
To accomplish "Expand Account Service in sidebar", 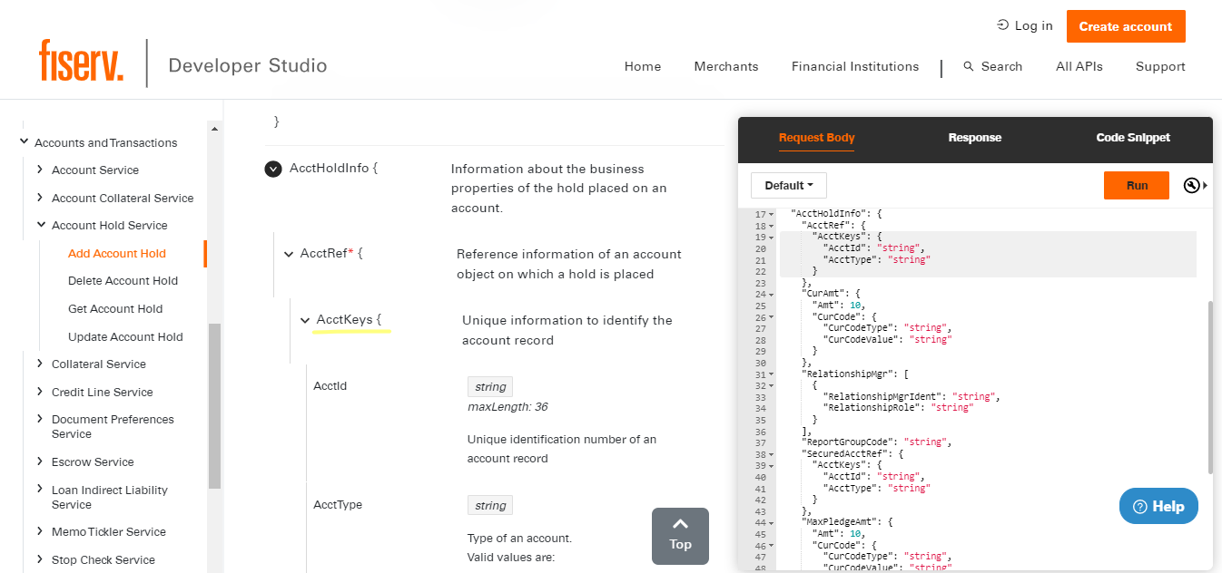I will coord(40,170).
